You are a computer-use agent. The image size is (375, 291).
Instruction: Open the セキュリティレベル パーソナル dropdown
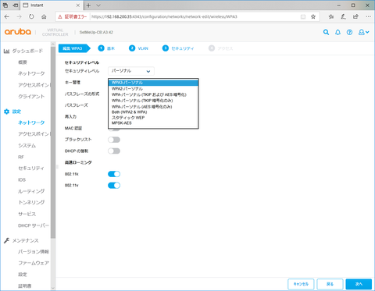(131, 71)
